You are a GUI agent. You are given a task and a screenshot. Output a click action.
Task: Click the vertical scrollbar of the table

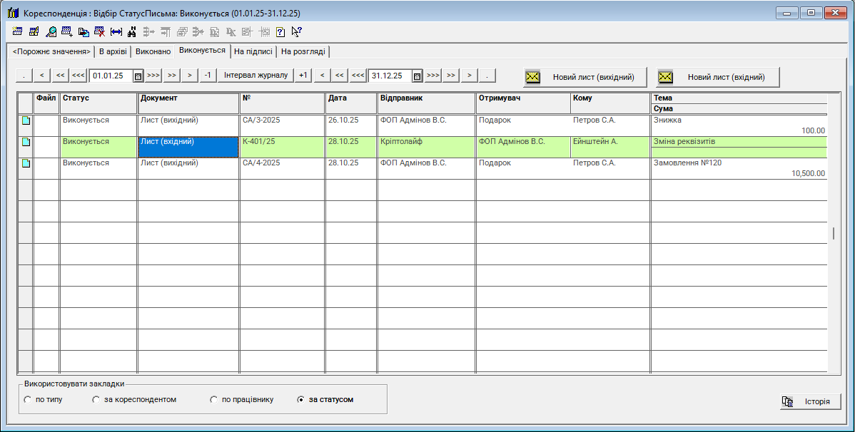[833, 232]
